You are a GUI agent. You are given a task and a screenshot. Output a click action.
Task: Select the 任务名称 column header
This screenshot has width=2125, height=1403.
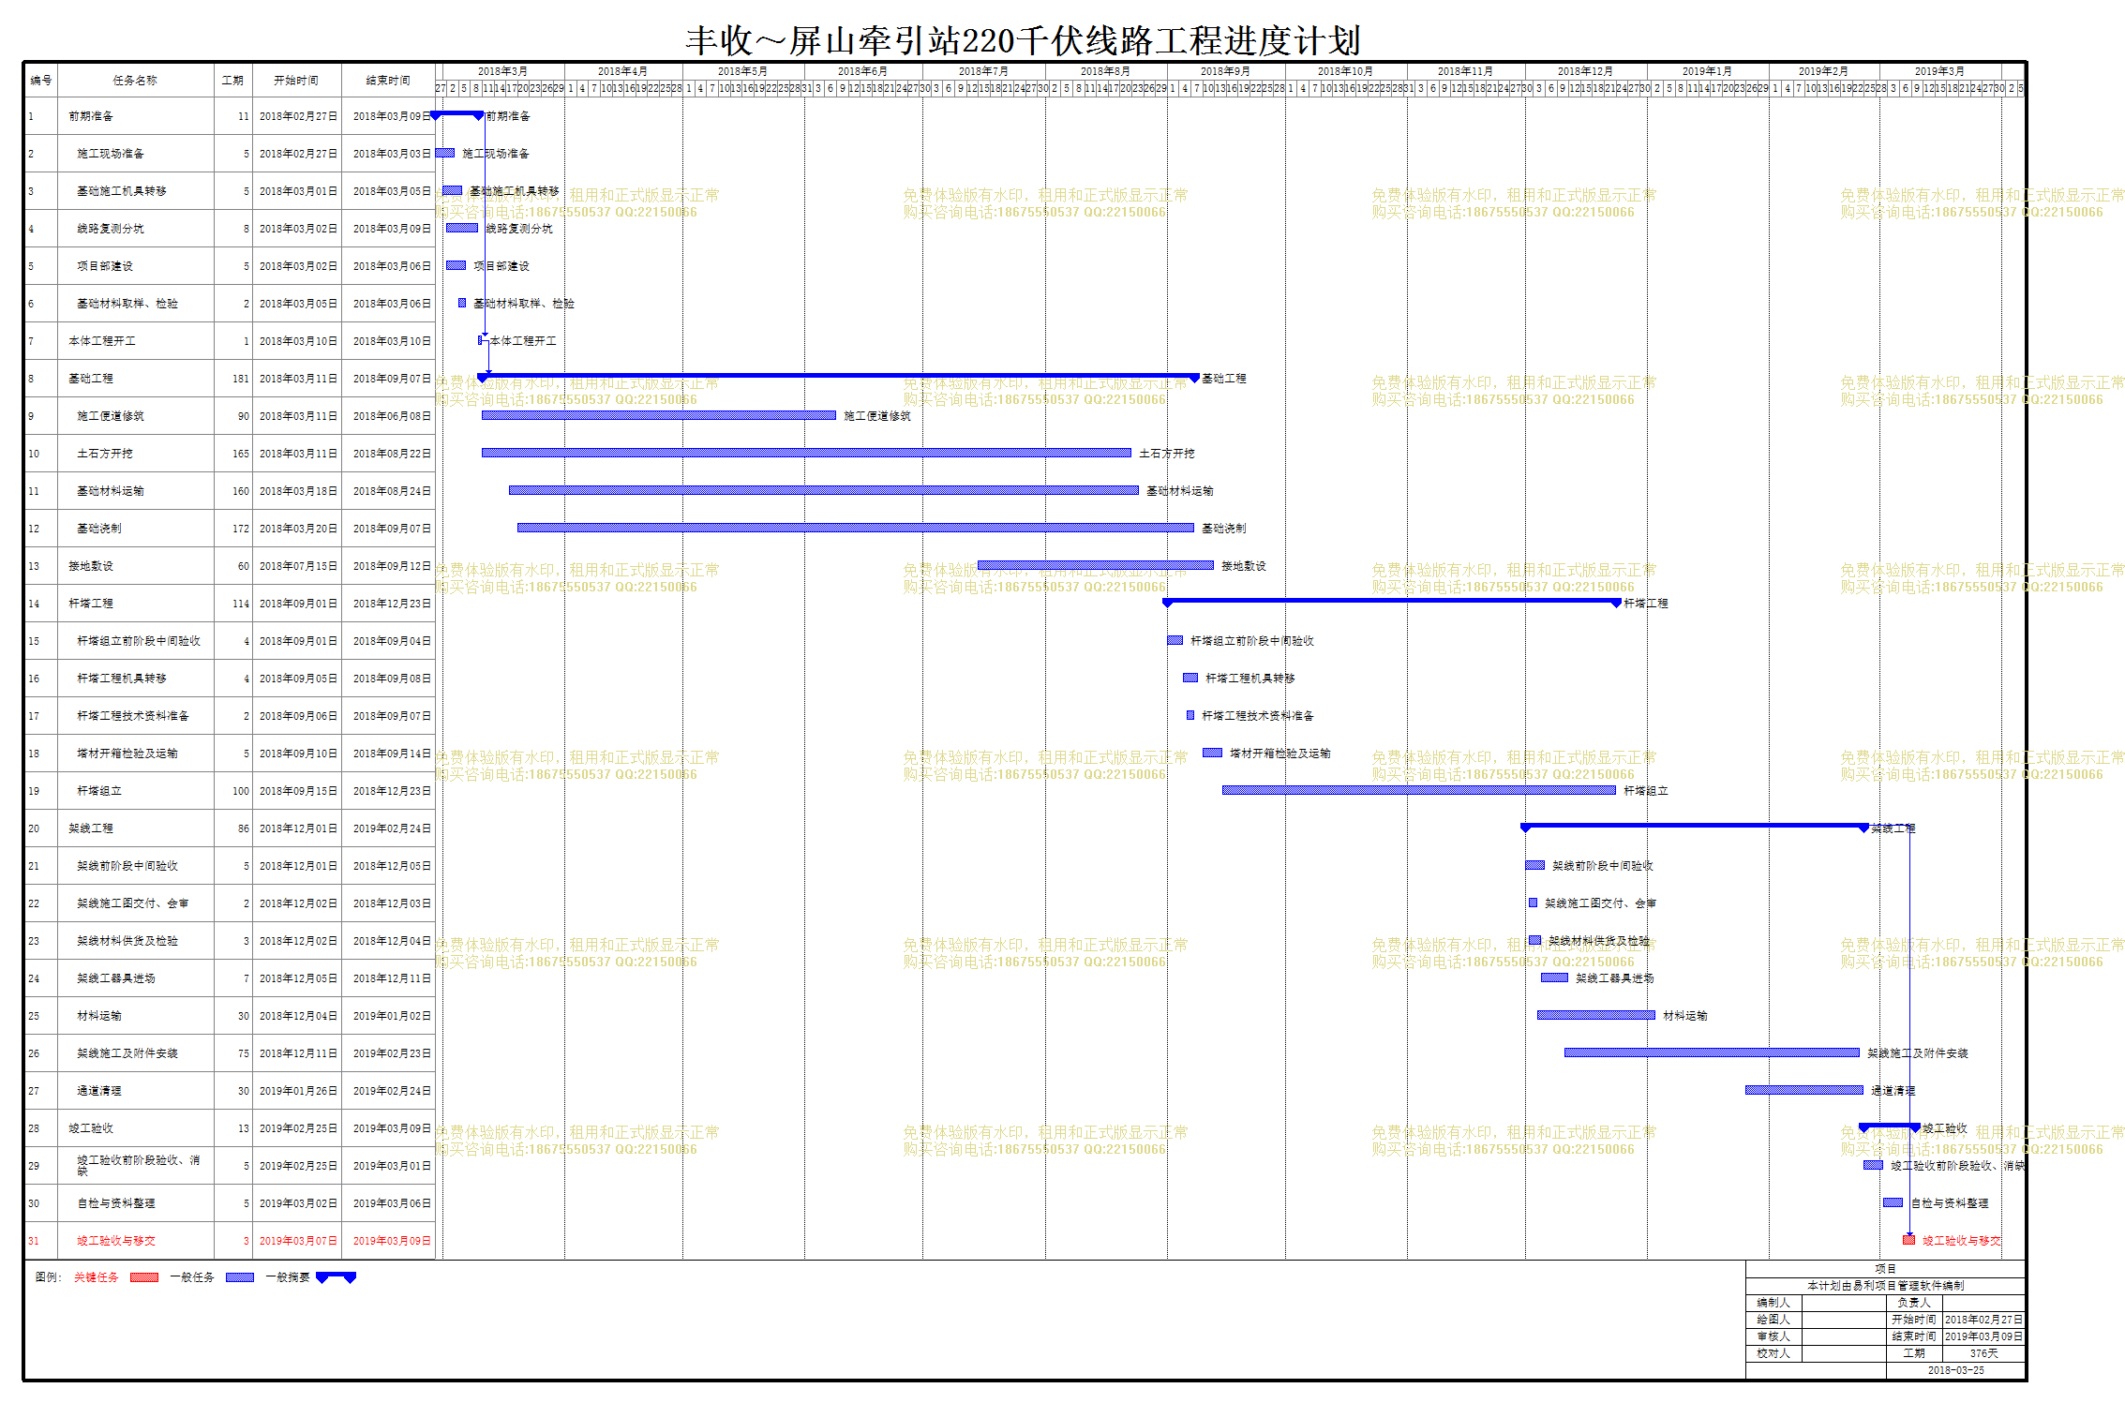point(135,81)
